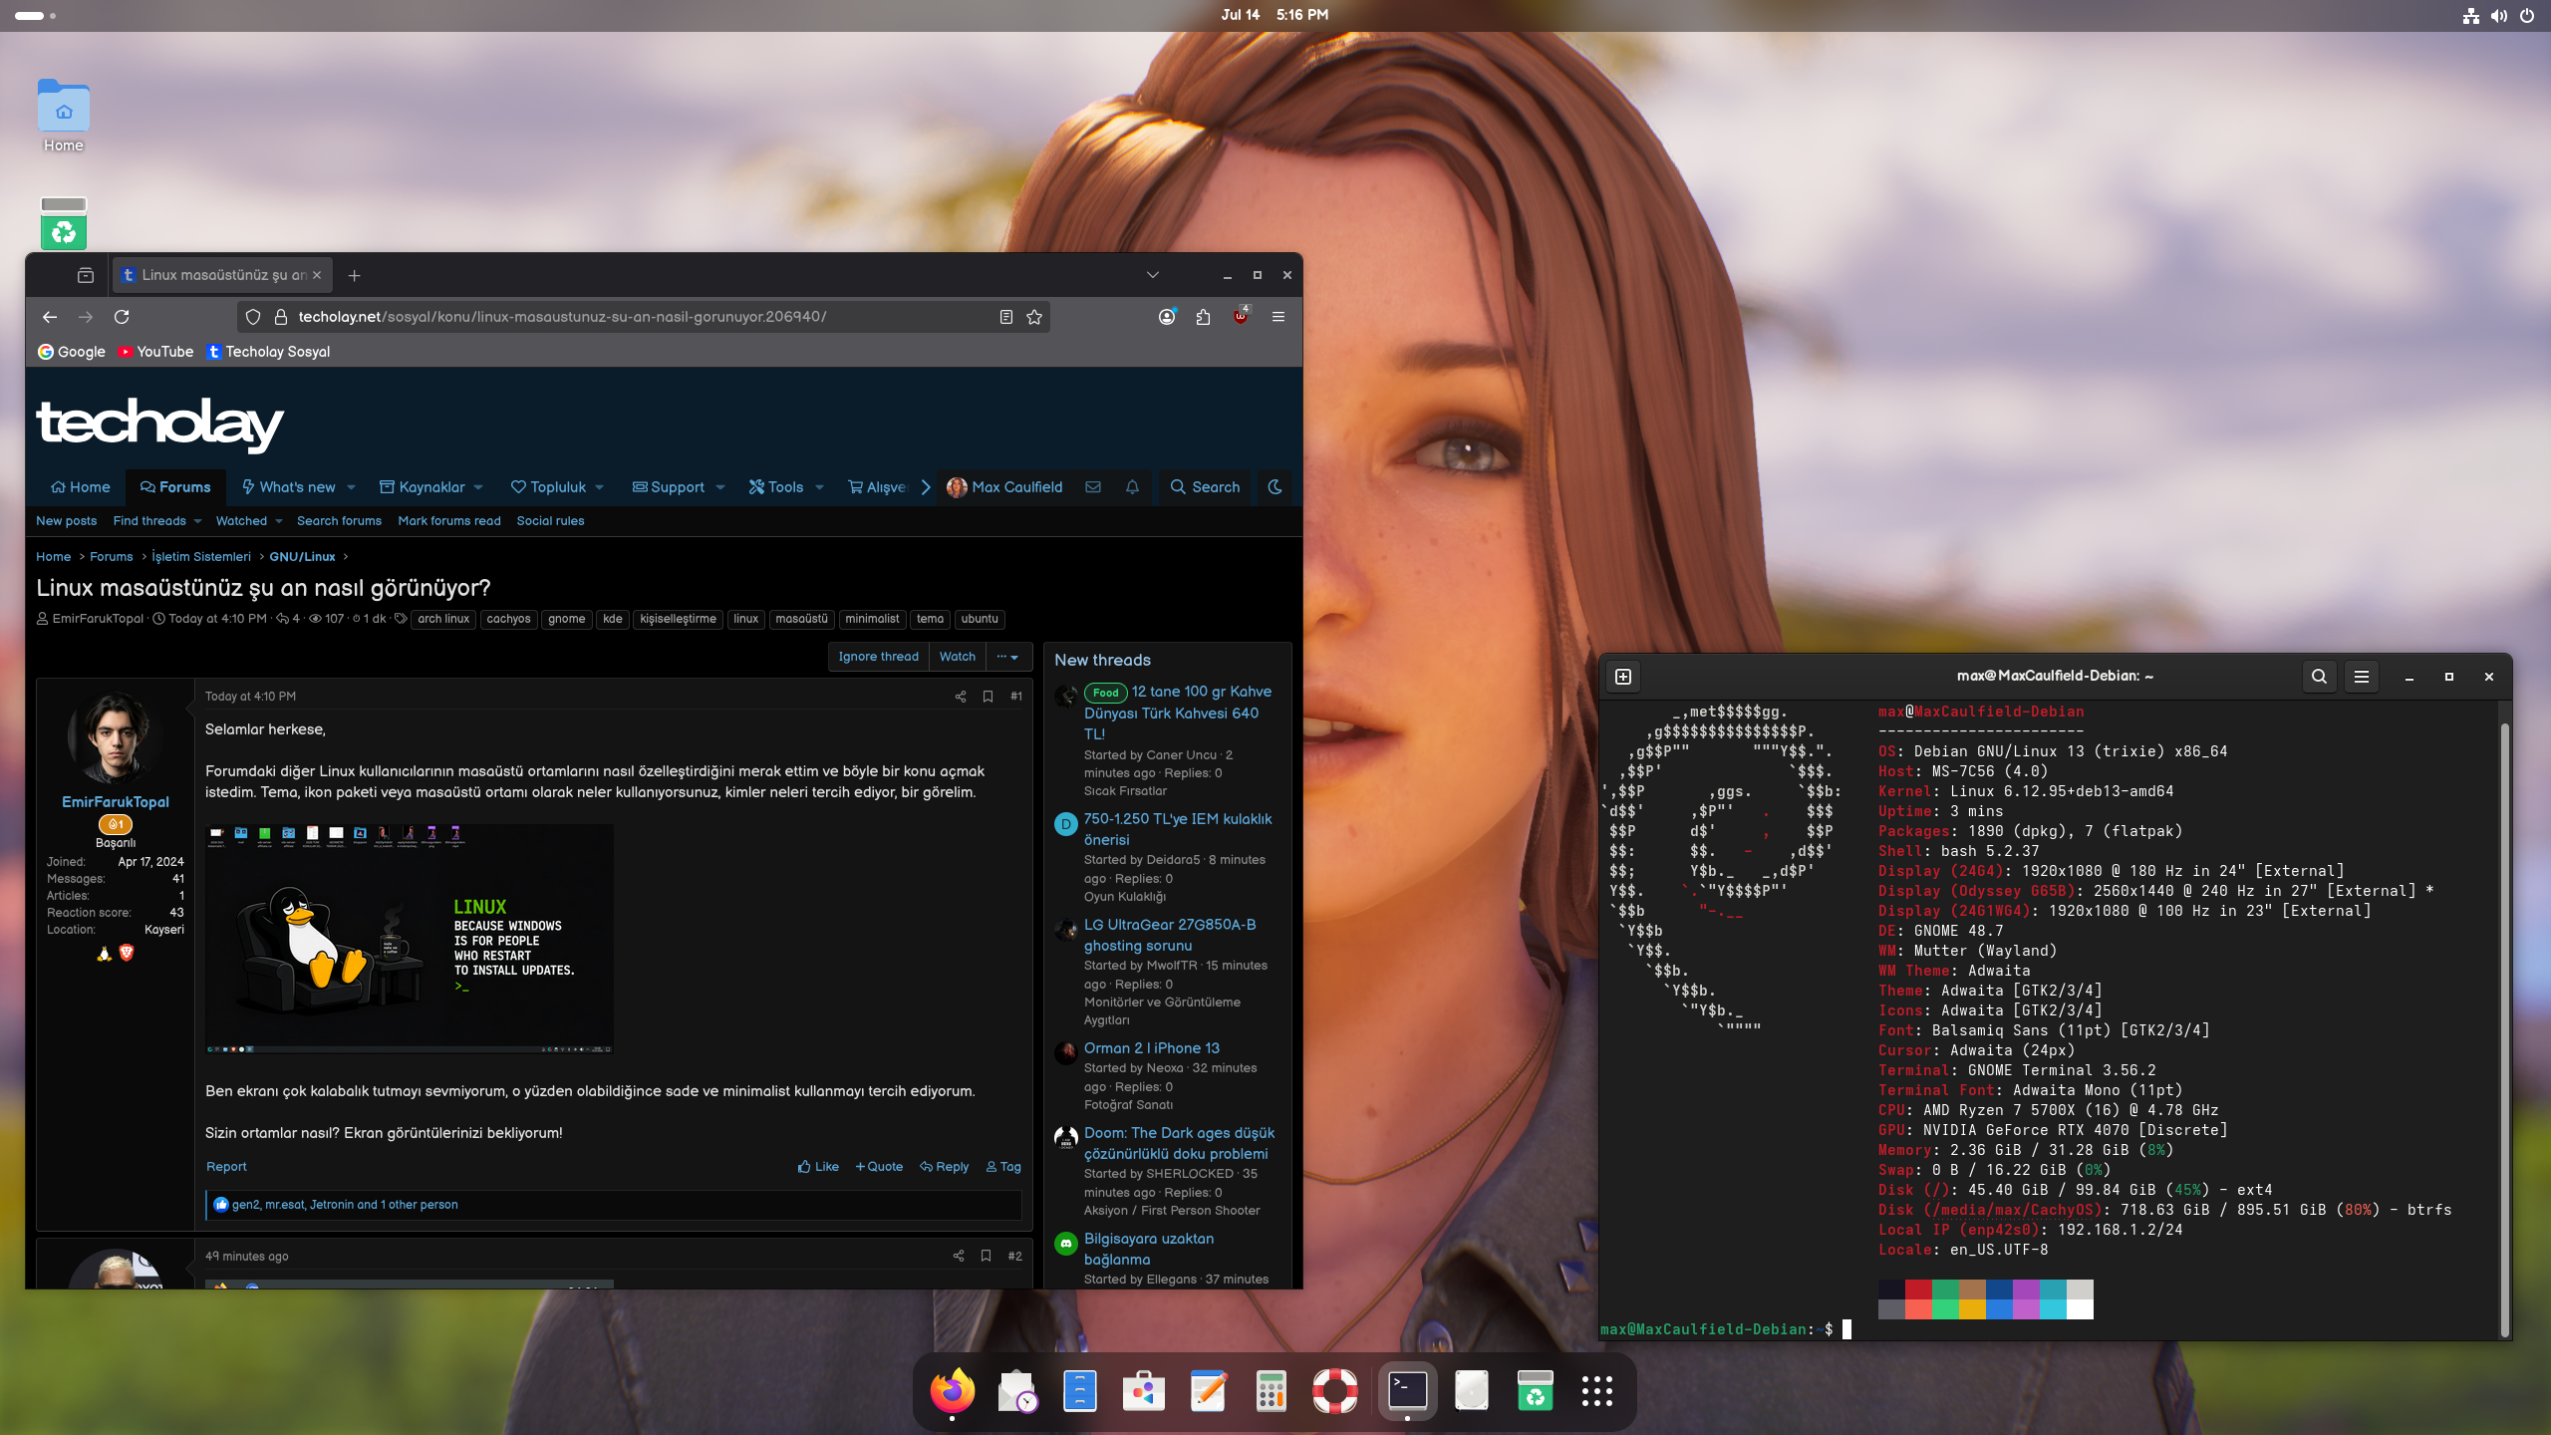The height and width of the screenshot is (1435, 2551).
Task: Open the Home folder desktop icon
Action: pyautogui.click(x=64, y=116)
